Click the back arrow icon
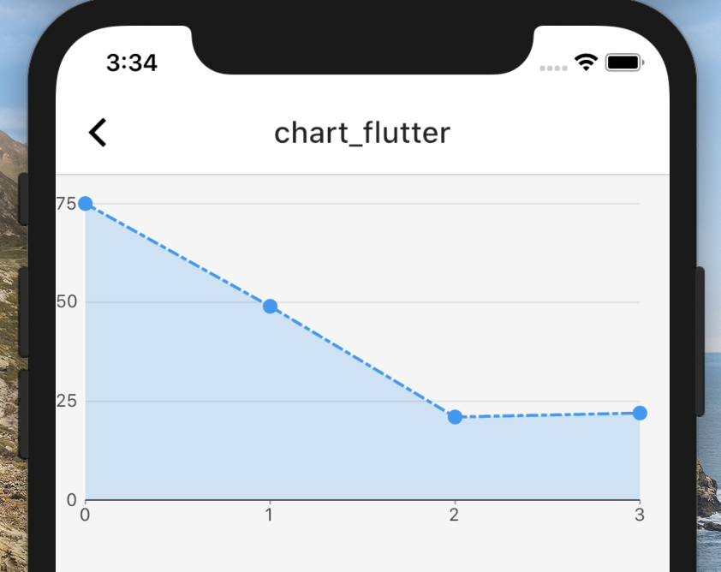This screenshot has width=721, height=572. pos(97,132)
